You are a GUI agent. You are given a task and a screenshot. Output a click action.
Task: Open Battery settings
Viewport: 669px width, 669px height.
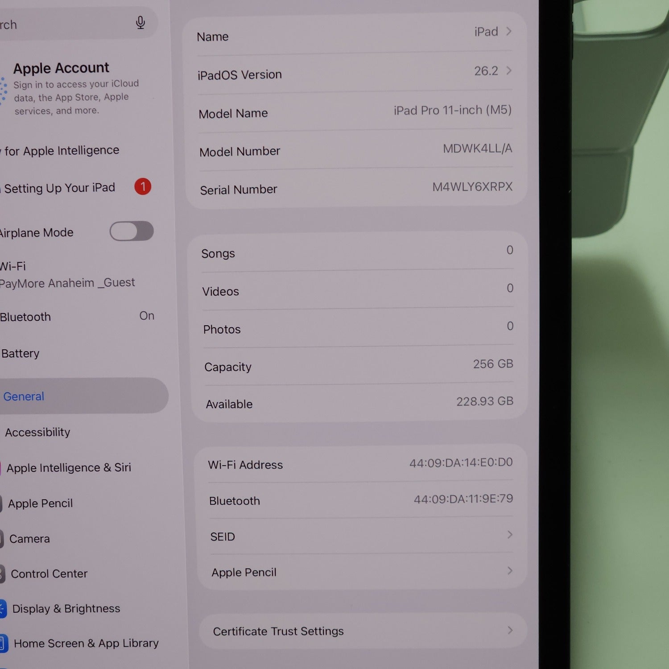click(21, 354)
